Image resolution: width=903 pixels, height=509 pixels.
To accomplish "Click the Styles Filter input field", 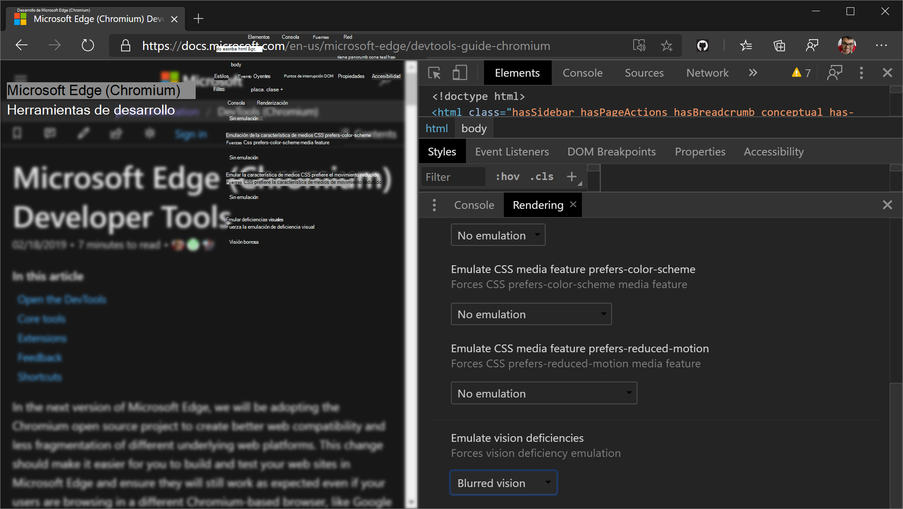I will 453,177.
